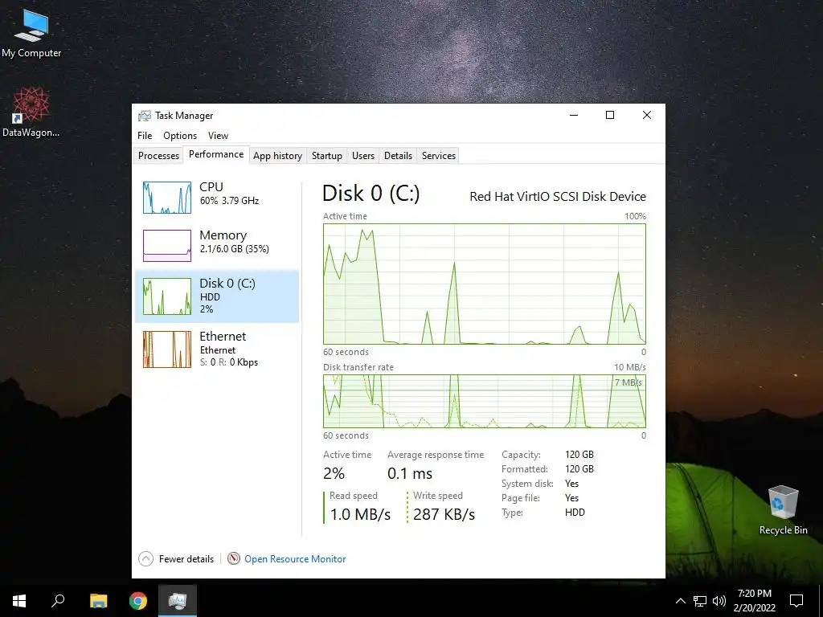
Task: Select the Memory graph thumbnail
Action: pos(167,246)
